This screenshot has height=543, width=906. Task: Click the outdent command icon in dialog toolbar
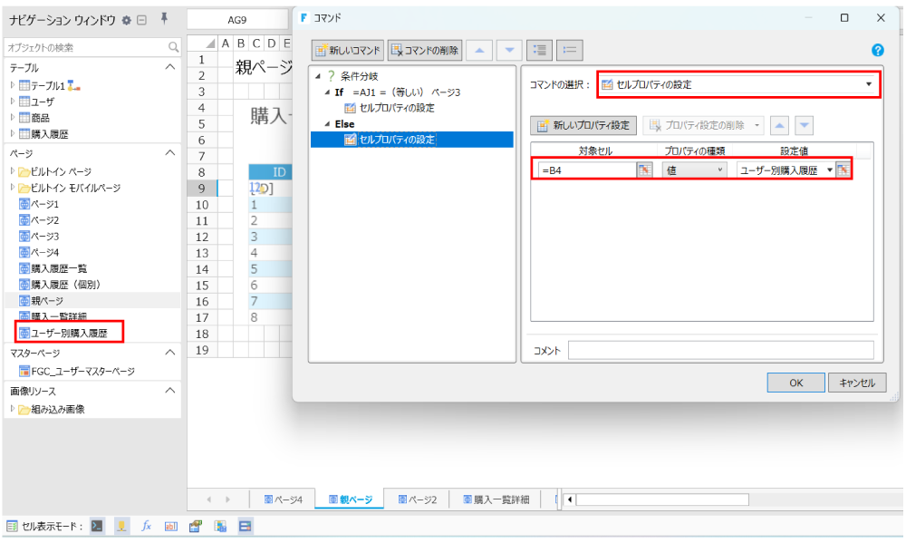pos(570,50)
